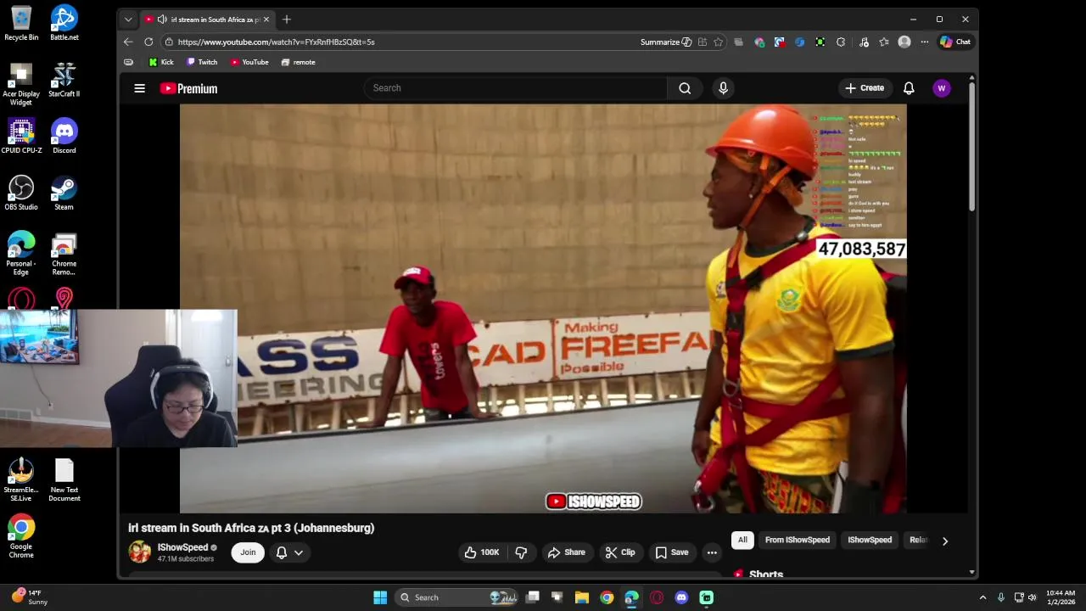
Task: Open browser profile avatar
Action: tap(904, 42)
